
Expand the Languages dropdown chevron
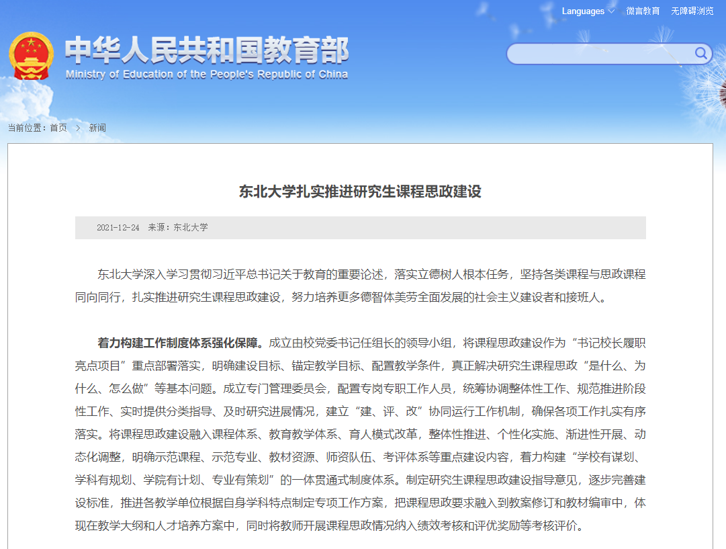[x=610, y=11]
